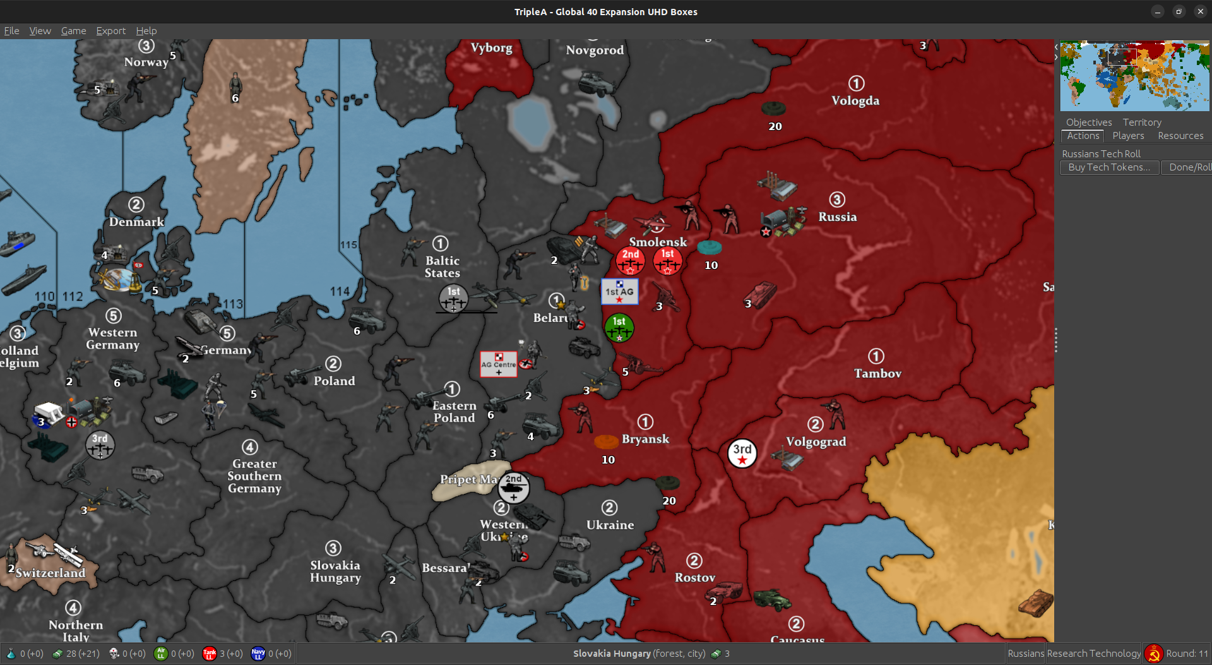Select the red armored car in Rostov
The height and width of the screenshot is (665, 1212).
click(x=725, y=591)
